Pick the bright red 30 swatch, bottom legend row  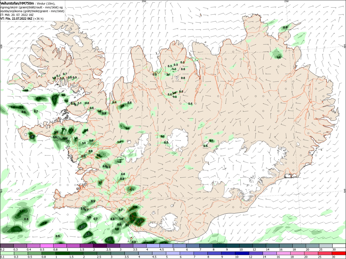[x=339, y=253]
